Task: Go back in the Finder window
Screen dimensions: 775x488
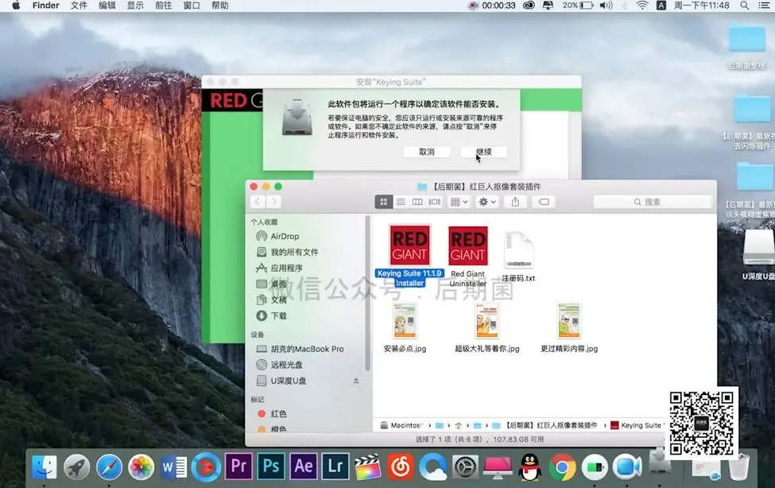Action: (x=258, y=202)
